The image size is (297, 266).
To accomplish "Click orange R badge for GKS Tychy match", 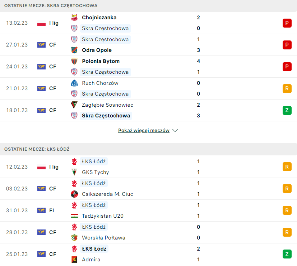I will coord(287,167).
